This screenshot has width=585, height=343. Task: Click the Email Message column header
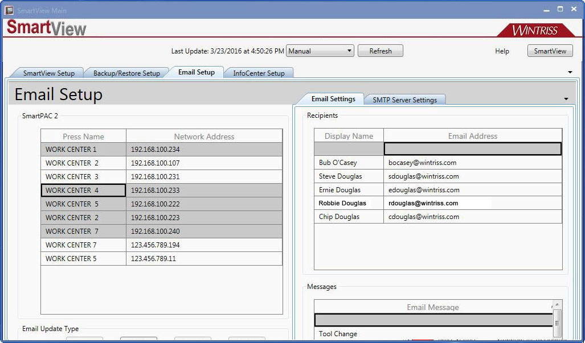(433, 307)
